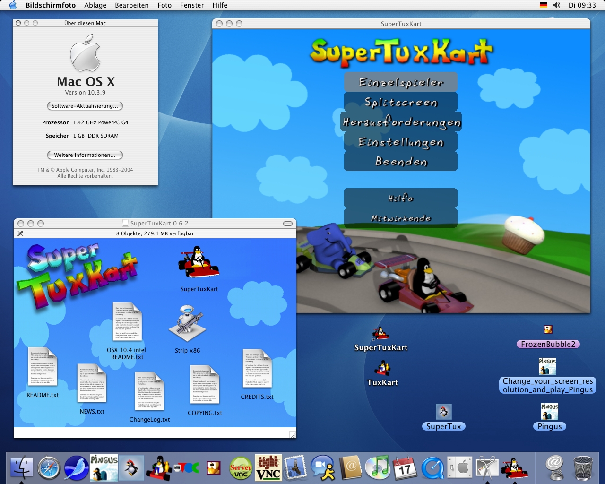Select the NEWS.txt file icon
Image resolution: width=605 pixels, height=484 pixels.
[92, 383]
